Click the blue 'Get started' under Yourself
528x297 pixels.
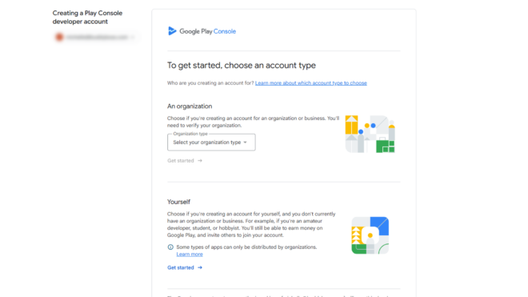pyautogui.click(x=185, y=267)
